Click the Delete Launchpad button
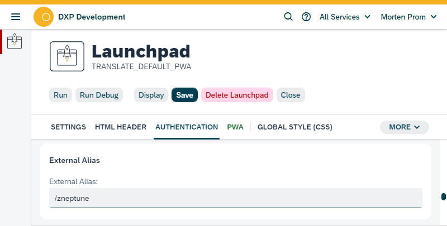 point(237,95)
